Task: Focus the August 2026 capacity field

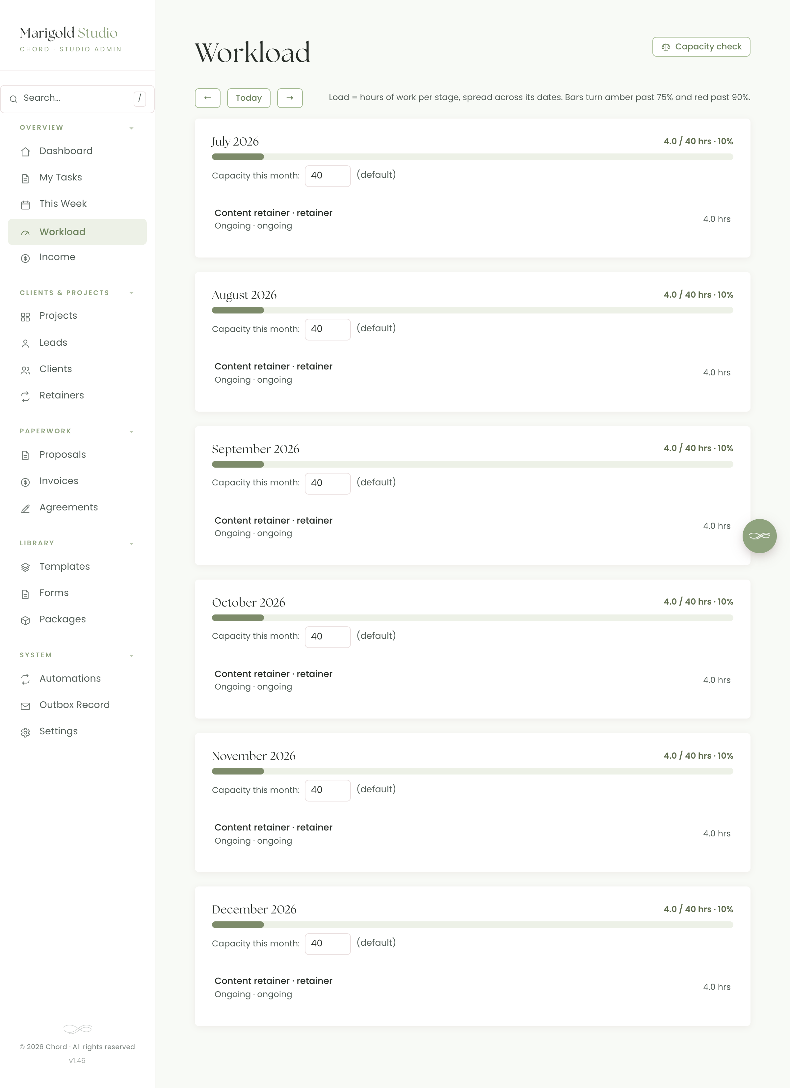Action: 328,329
